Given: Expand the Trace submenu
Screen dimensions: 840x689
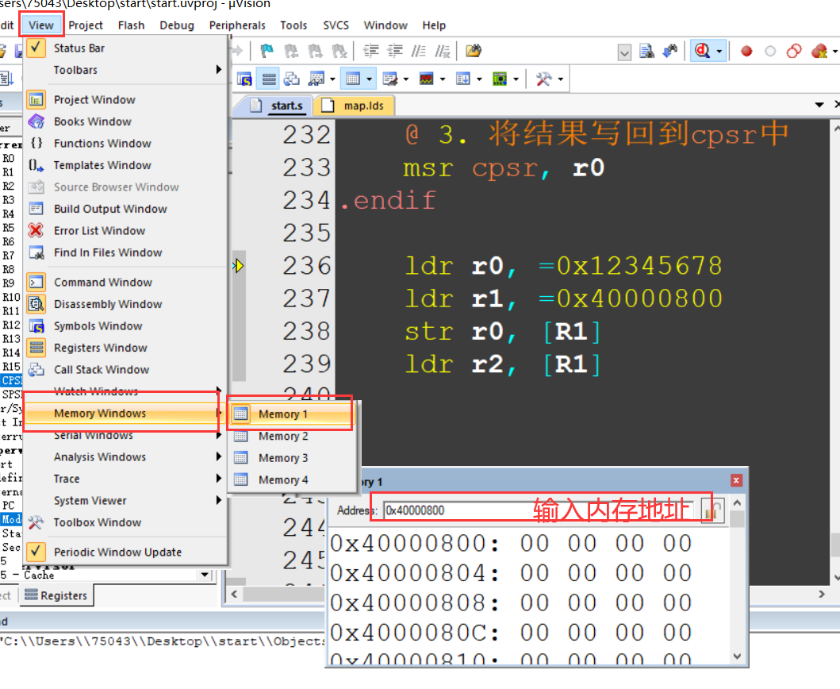Looking at the screenshot, I should (x=125, y=479).
